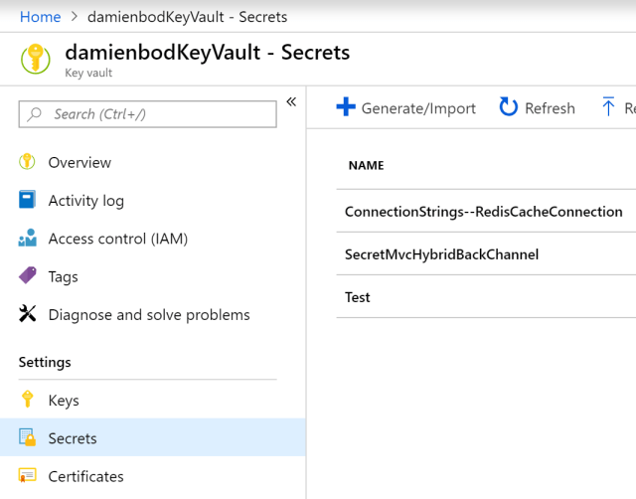Image resolution: width=636 pixels, height=499 pixels.
Task: Focus the Search (Ctrl+/) field
Action: 147,114
